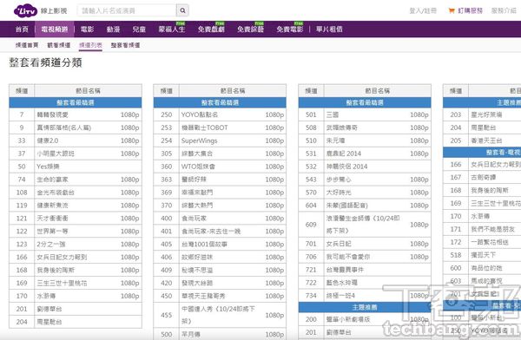
Task: Open the 兒童 navigation item
Action: coord(139,29)
